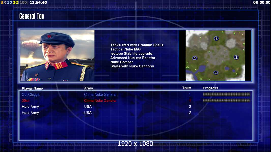Click 'Isotope Stability upgrade' text
Image resolution: width=271 pixels, height=152 pixels.
point(131,53)
